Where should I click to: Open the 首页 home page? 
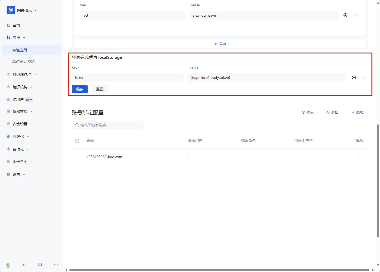pos(16,26)
